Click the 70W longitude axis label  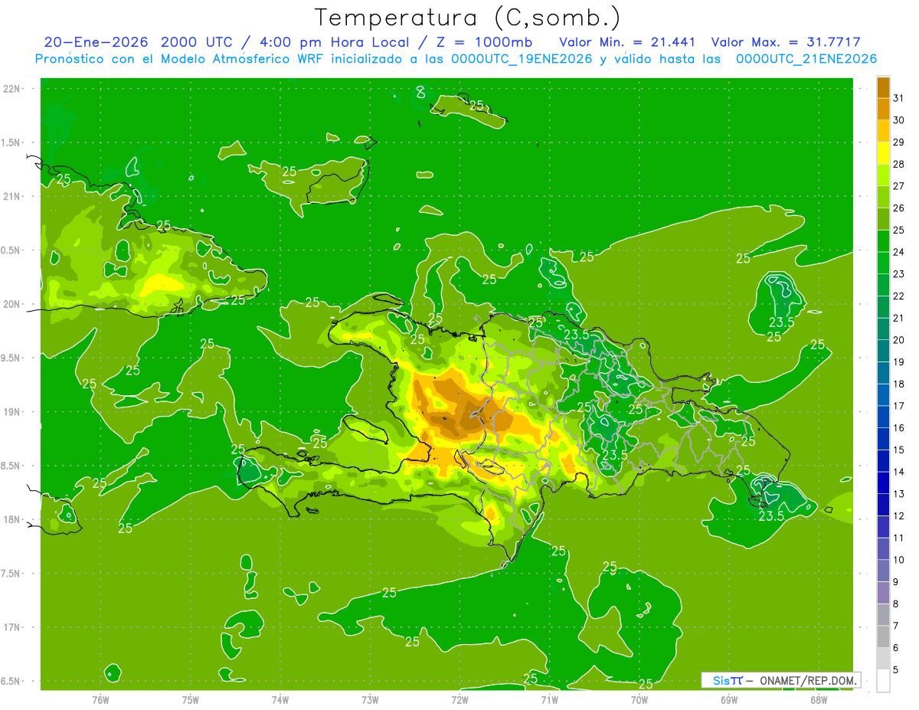click(639, 699)
